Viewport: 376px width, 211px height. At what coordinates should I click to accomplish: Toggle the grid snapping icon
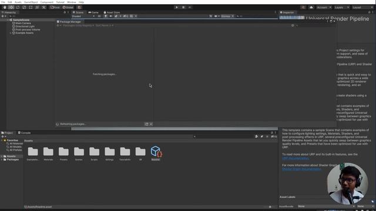pyautogui.click(x=79, y=8)
